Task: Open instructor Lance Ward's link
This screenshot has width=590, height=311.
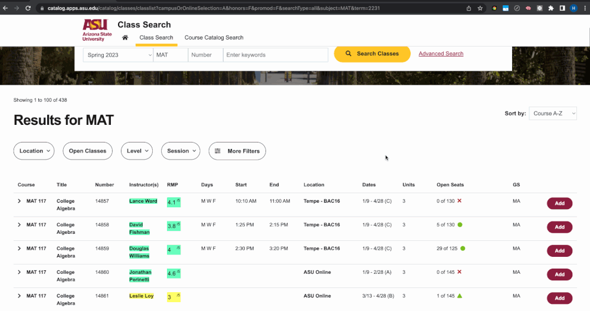Action: point(143,201)
